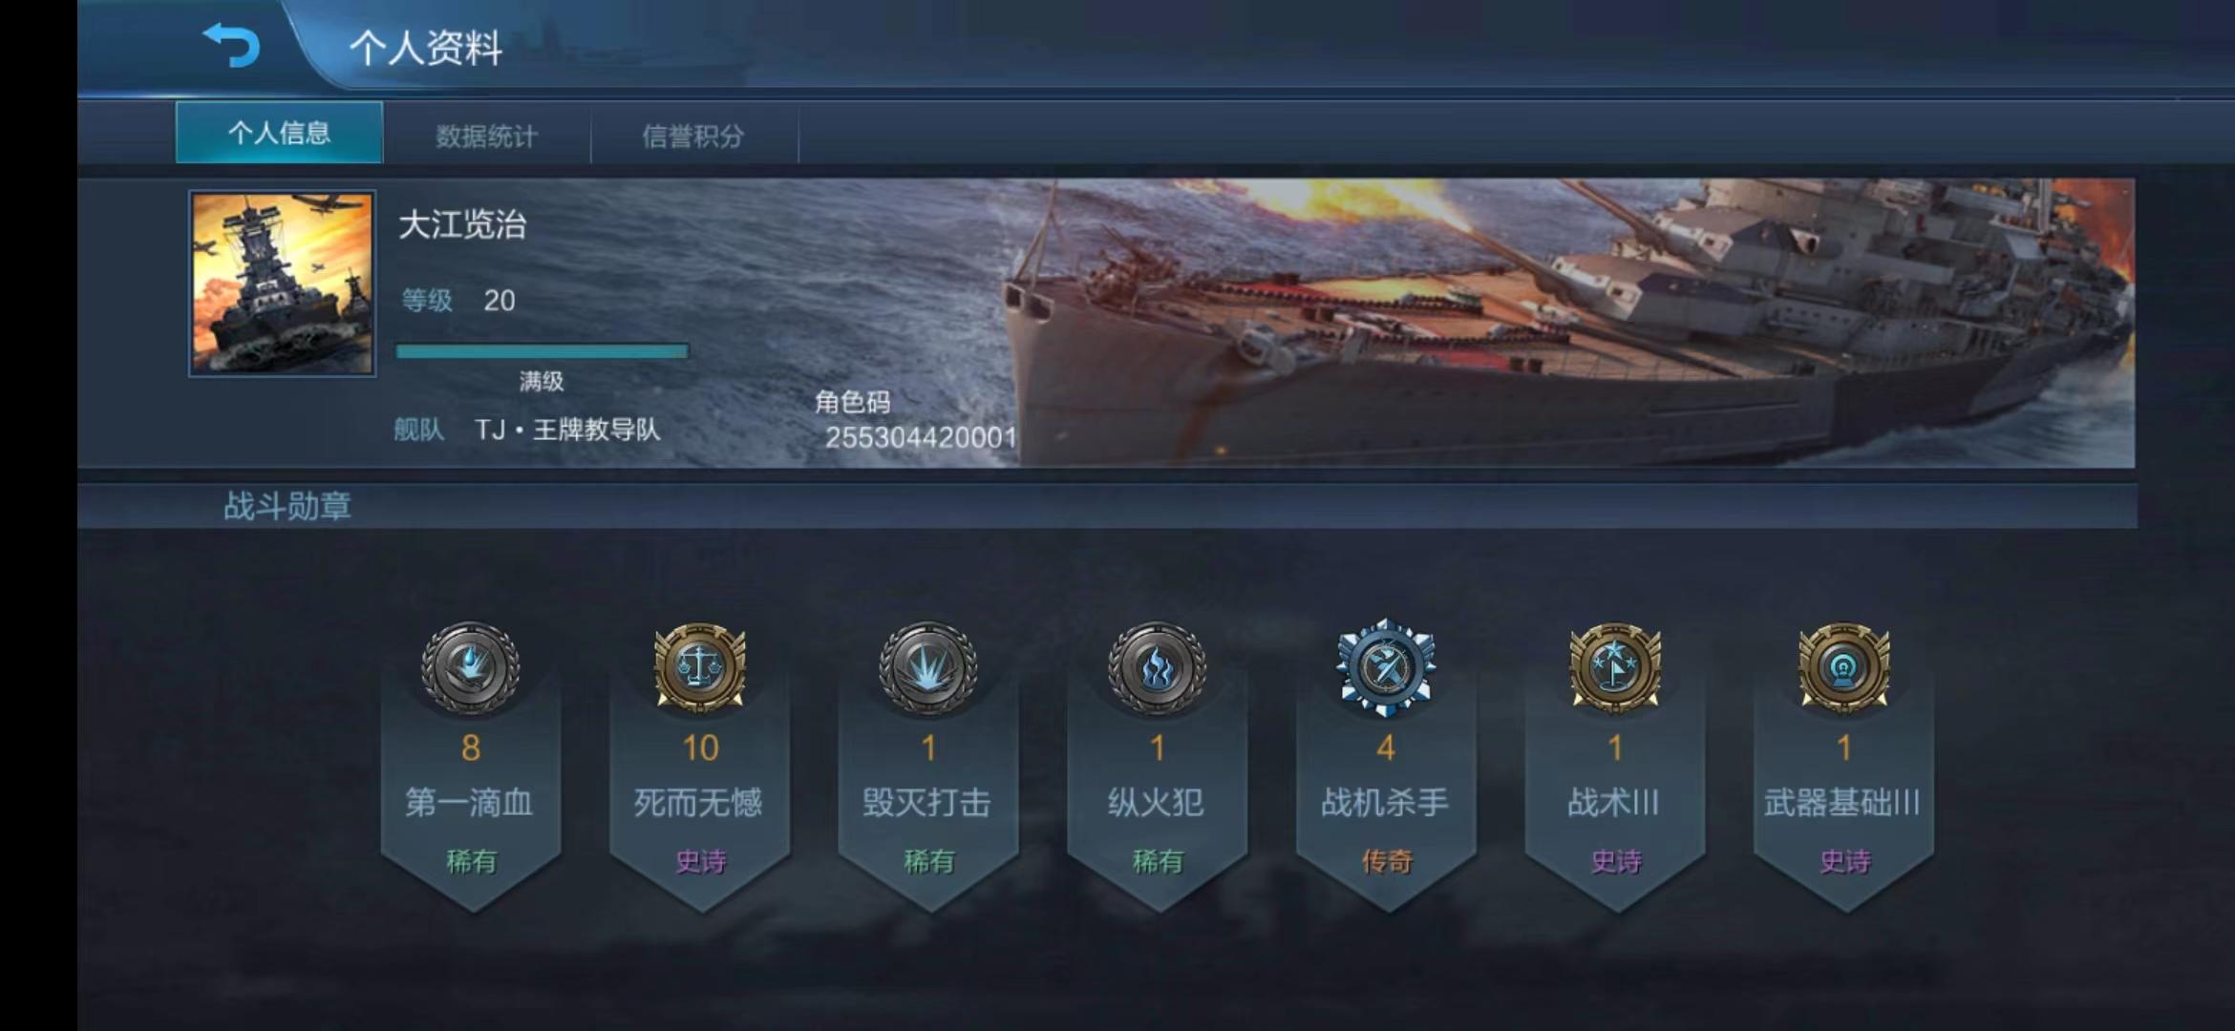Select the 战机杀手 legendary medal icon
Screen dimensions: 2235x1031
1386,666
